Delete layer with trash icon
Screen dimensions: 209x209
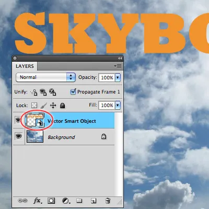pyautogui.click(x=108, y=201)
